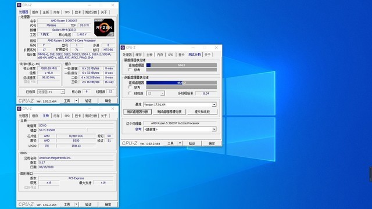Click 验证 in the processor window
This screenshot has height=209, width=372.
pyautogui.click(x=88, y=100)
